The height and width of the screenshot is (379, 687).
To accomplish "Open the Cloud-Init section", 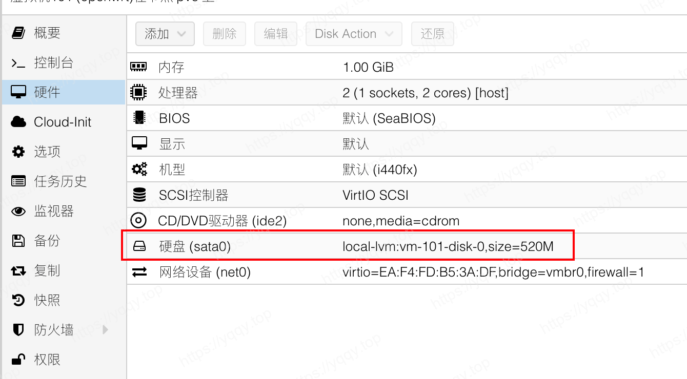I will (62, 122).
